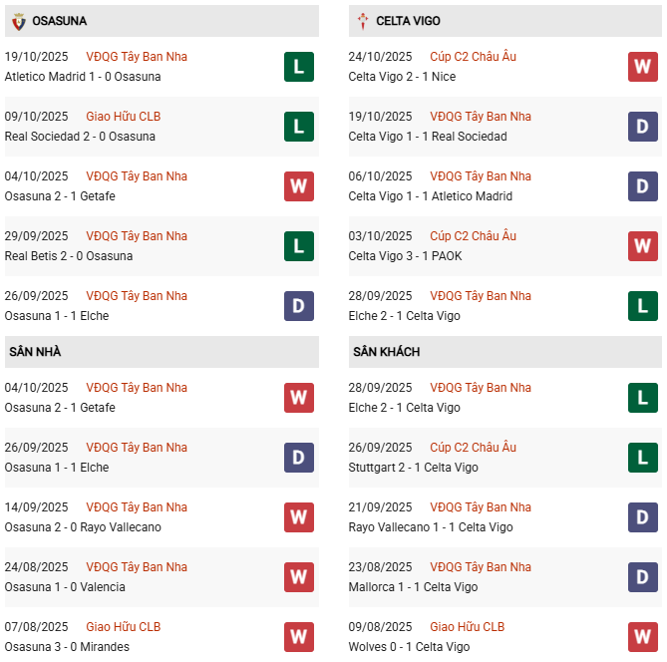Viewport: 667px width, 662px height.
Task: Select win badge for Celta Vigo 2-1 Nice
Action: [642, 67]
